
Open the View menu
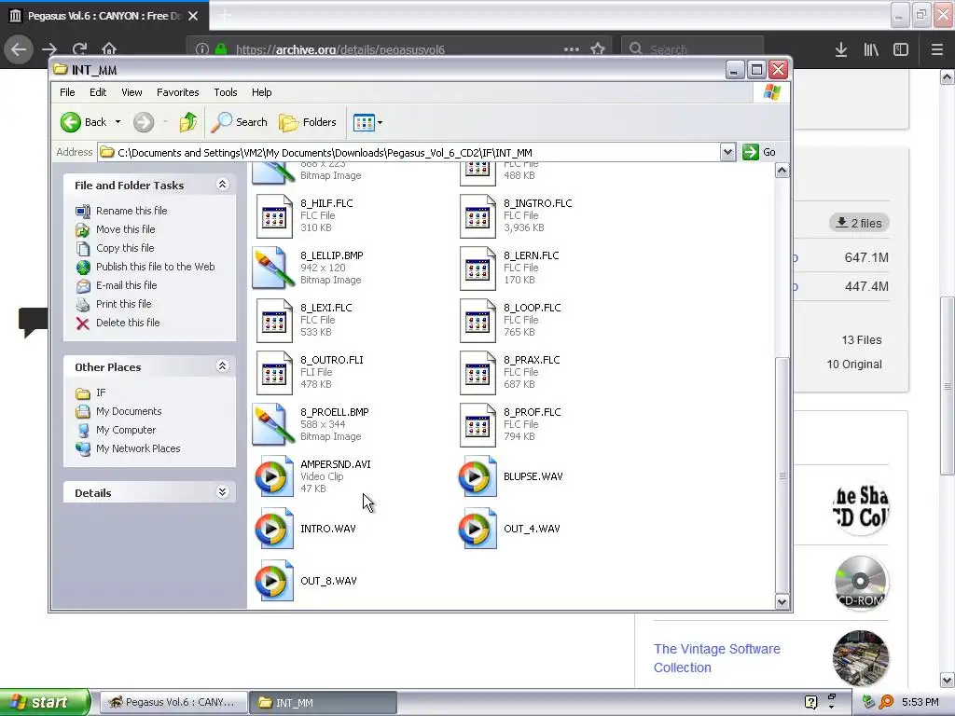131,92
